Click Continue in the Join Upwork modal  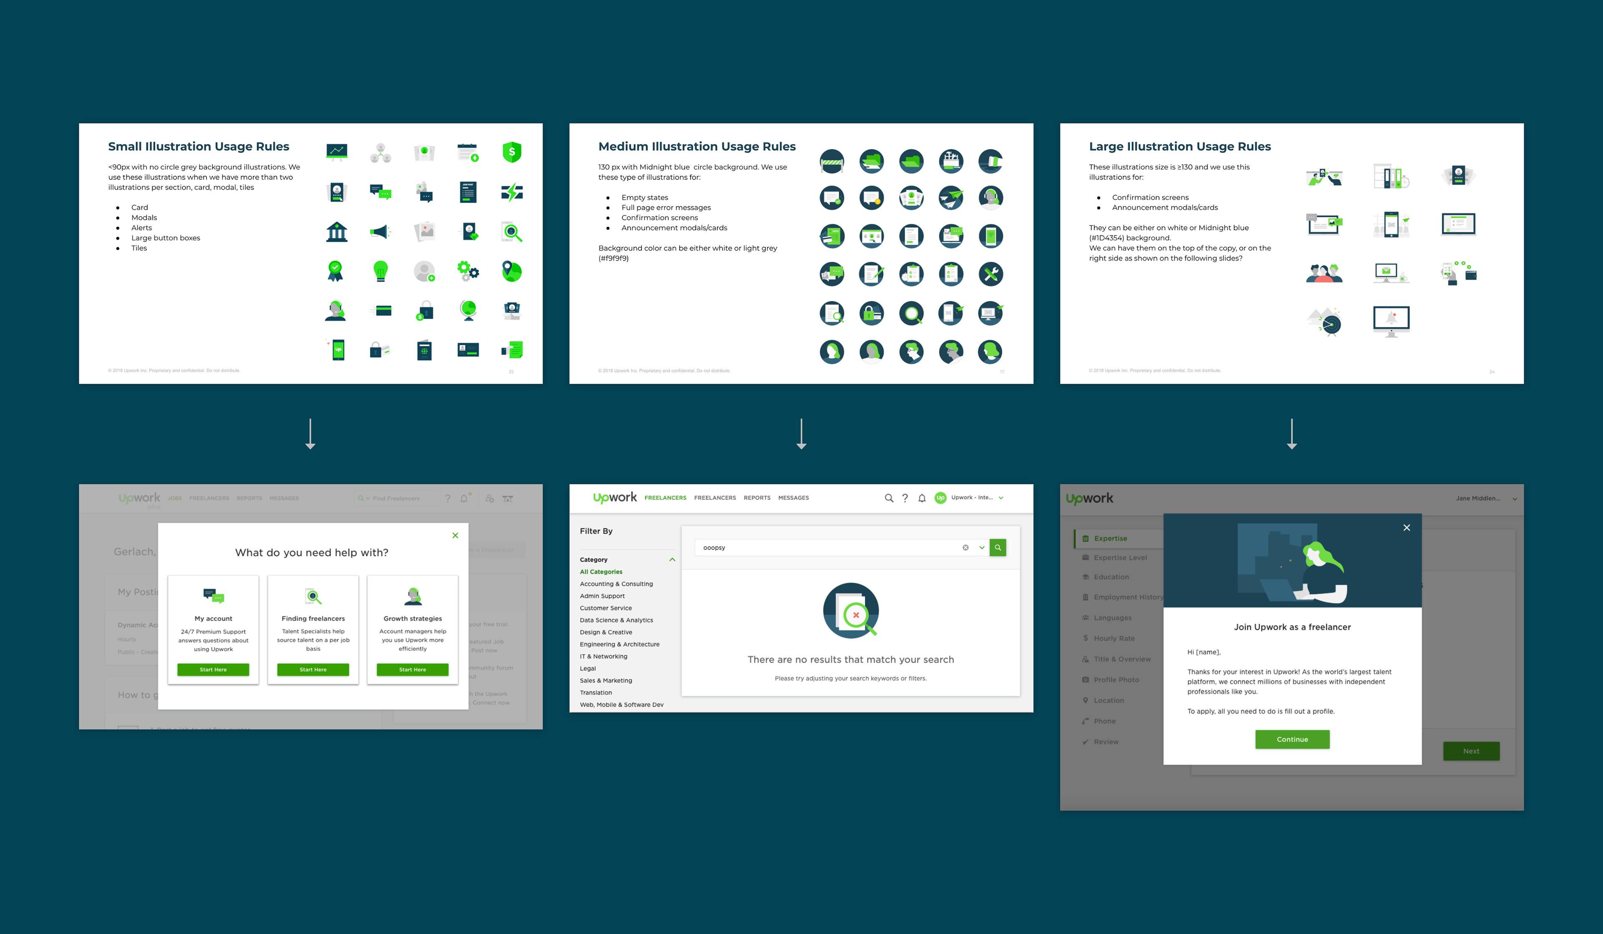tap(1292, 739)
